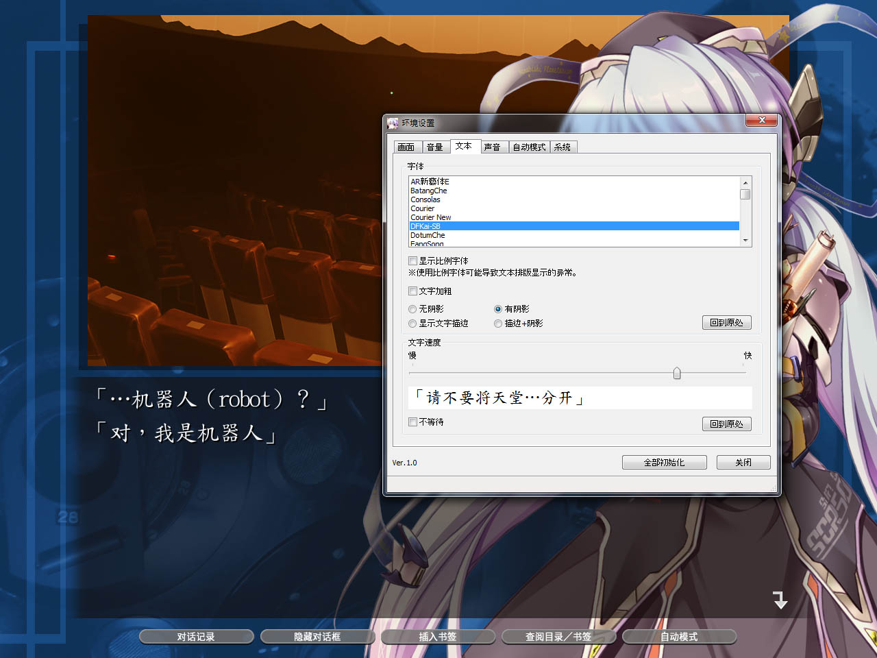877x658 pixels.
Task: Click the page-advance down arrow icon
Action: [780, 600]
